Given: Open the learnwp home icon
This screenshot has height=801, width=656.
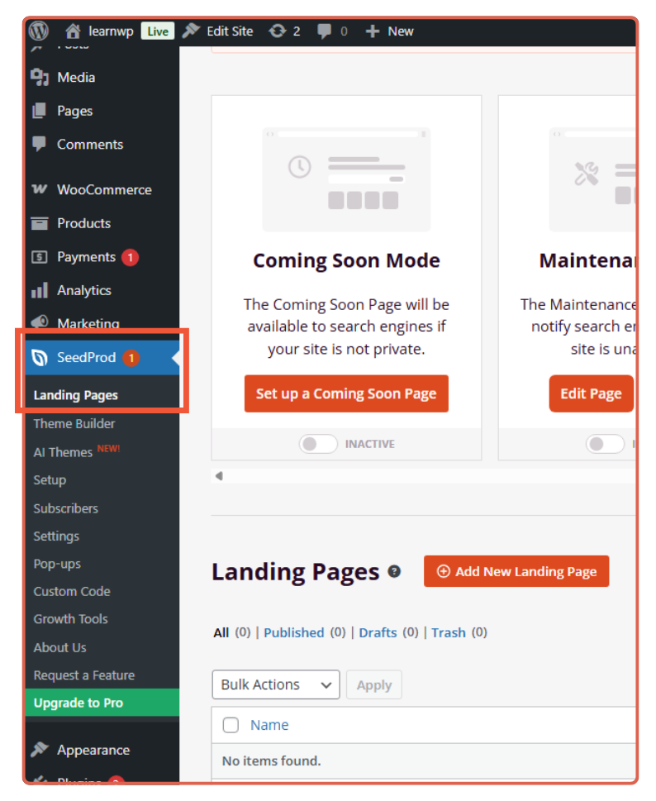Looking at the screenshot, I should [74, 31].
